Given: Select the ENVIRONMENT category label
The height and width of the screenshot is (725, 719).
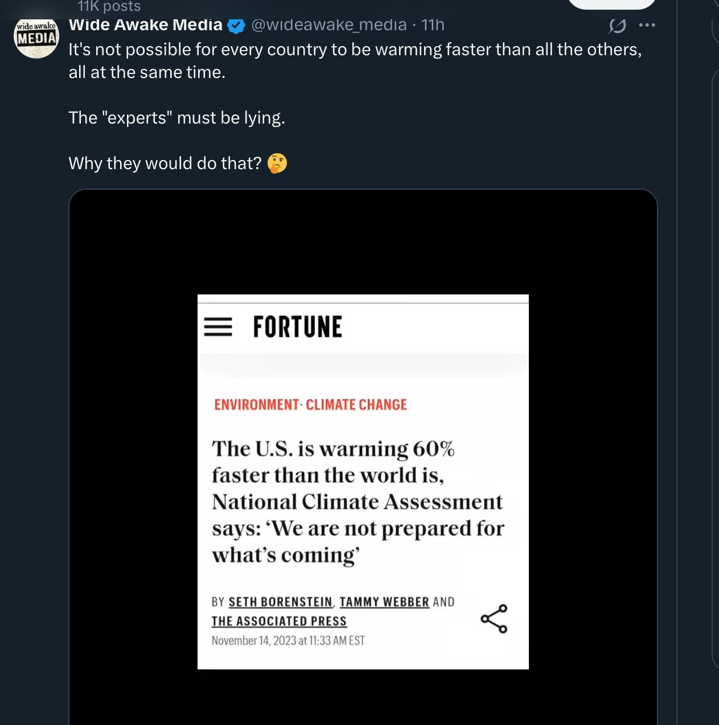Looking at the screenshot, I should [x=256, y=405].
